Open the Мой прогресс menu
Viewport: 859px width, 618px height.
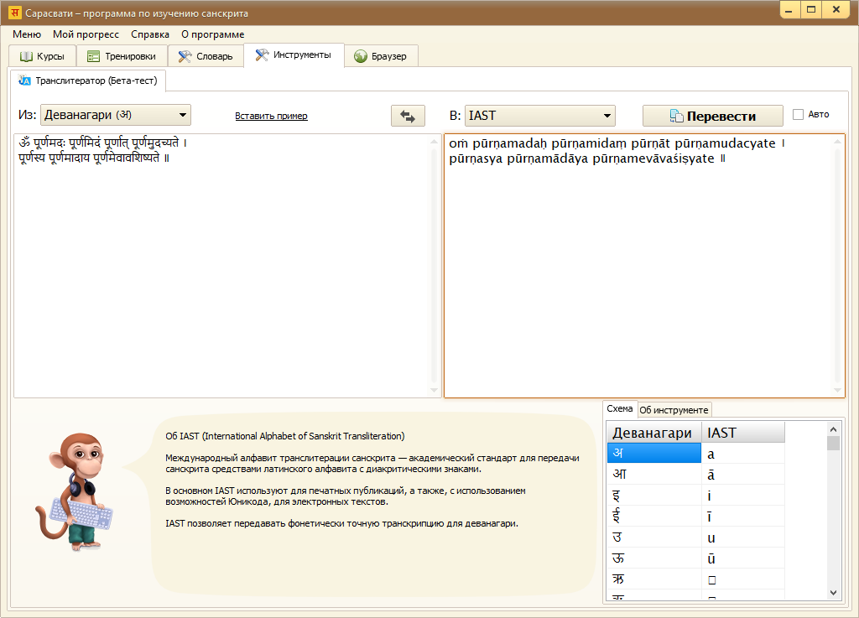[86, 34]
